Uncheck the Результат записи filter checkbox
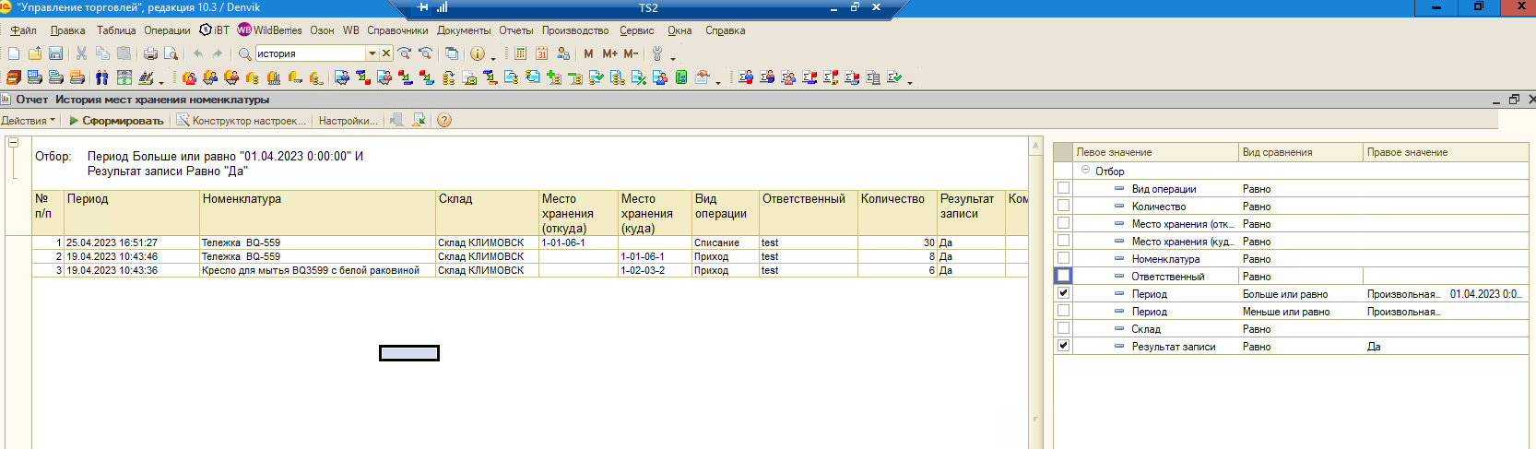The image size is (1536, 449). 1063,346
